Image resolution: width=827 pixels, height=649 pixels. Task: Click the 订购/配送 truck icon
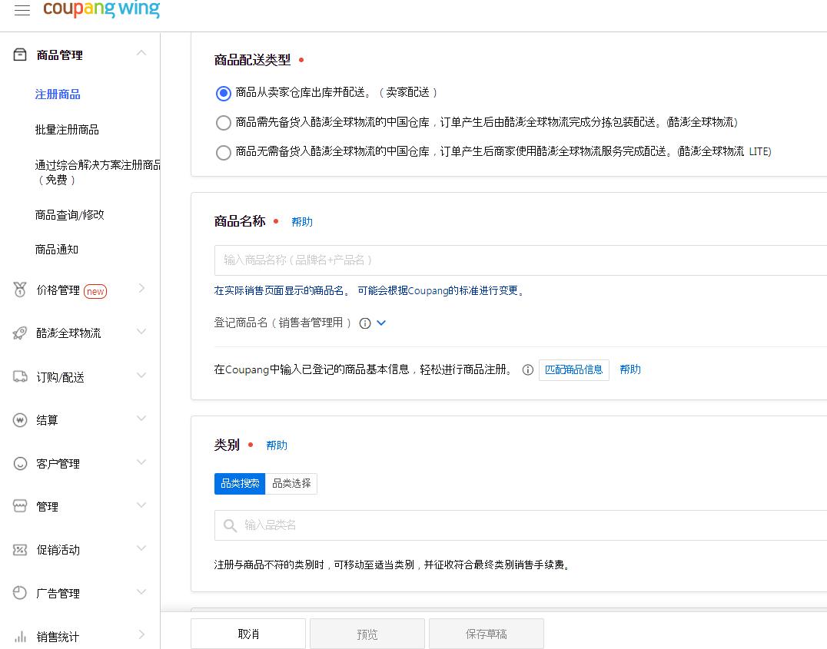pyautogui.click(x=19, y=376)
